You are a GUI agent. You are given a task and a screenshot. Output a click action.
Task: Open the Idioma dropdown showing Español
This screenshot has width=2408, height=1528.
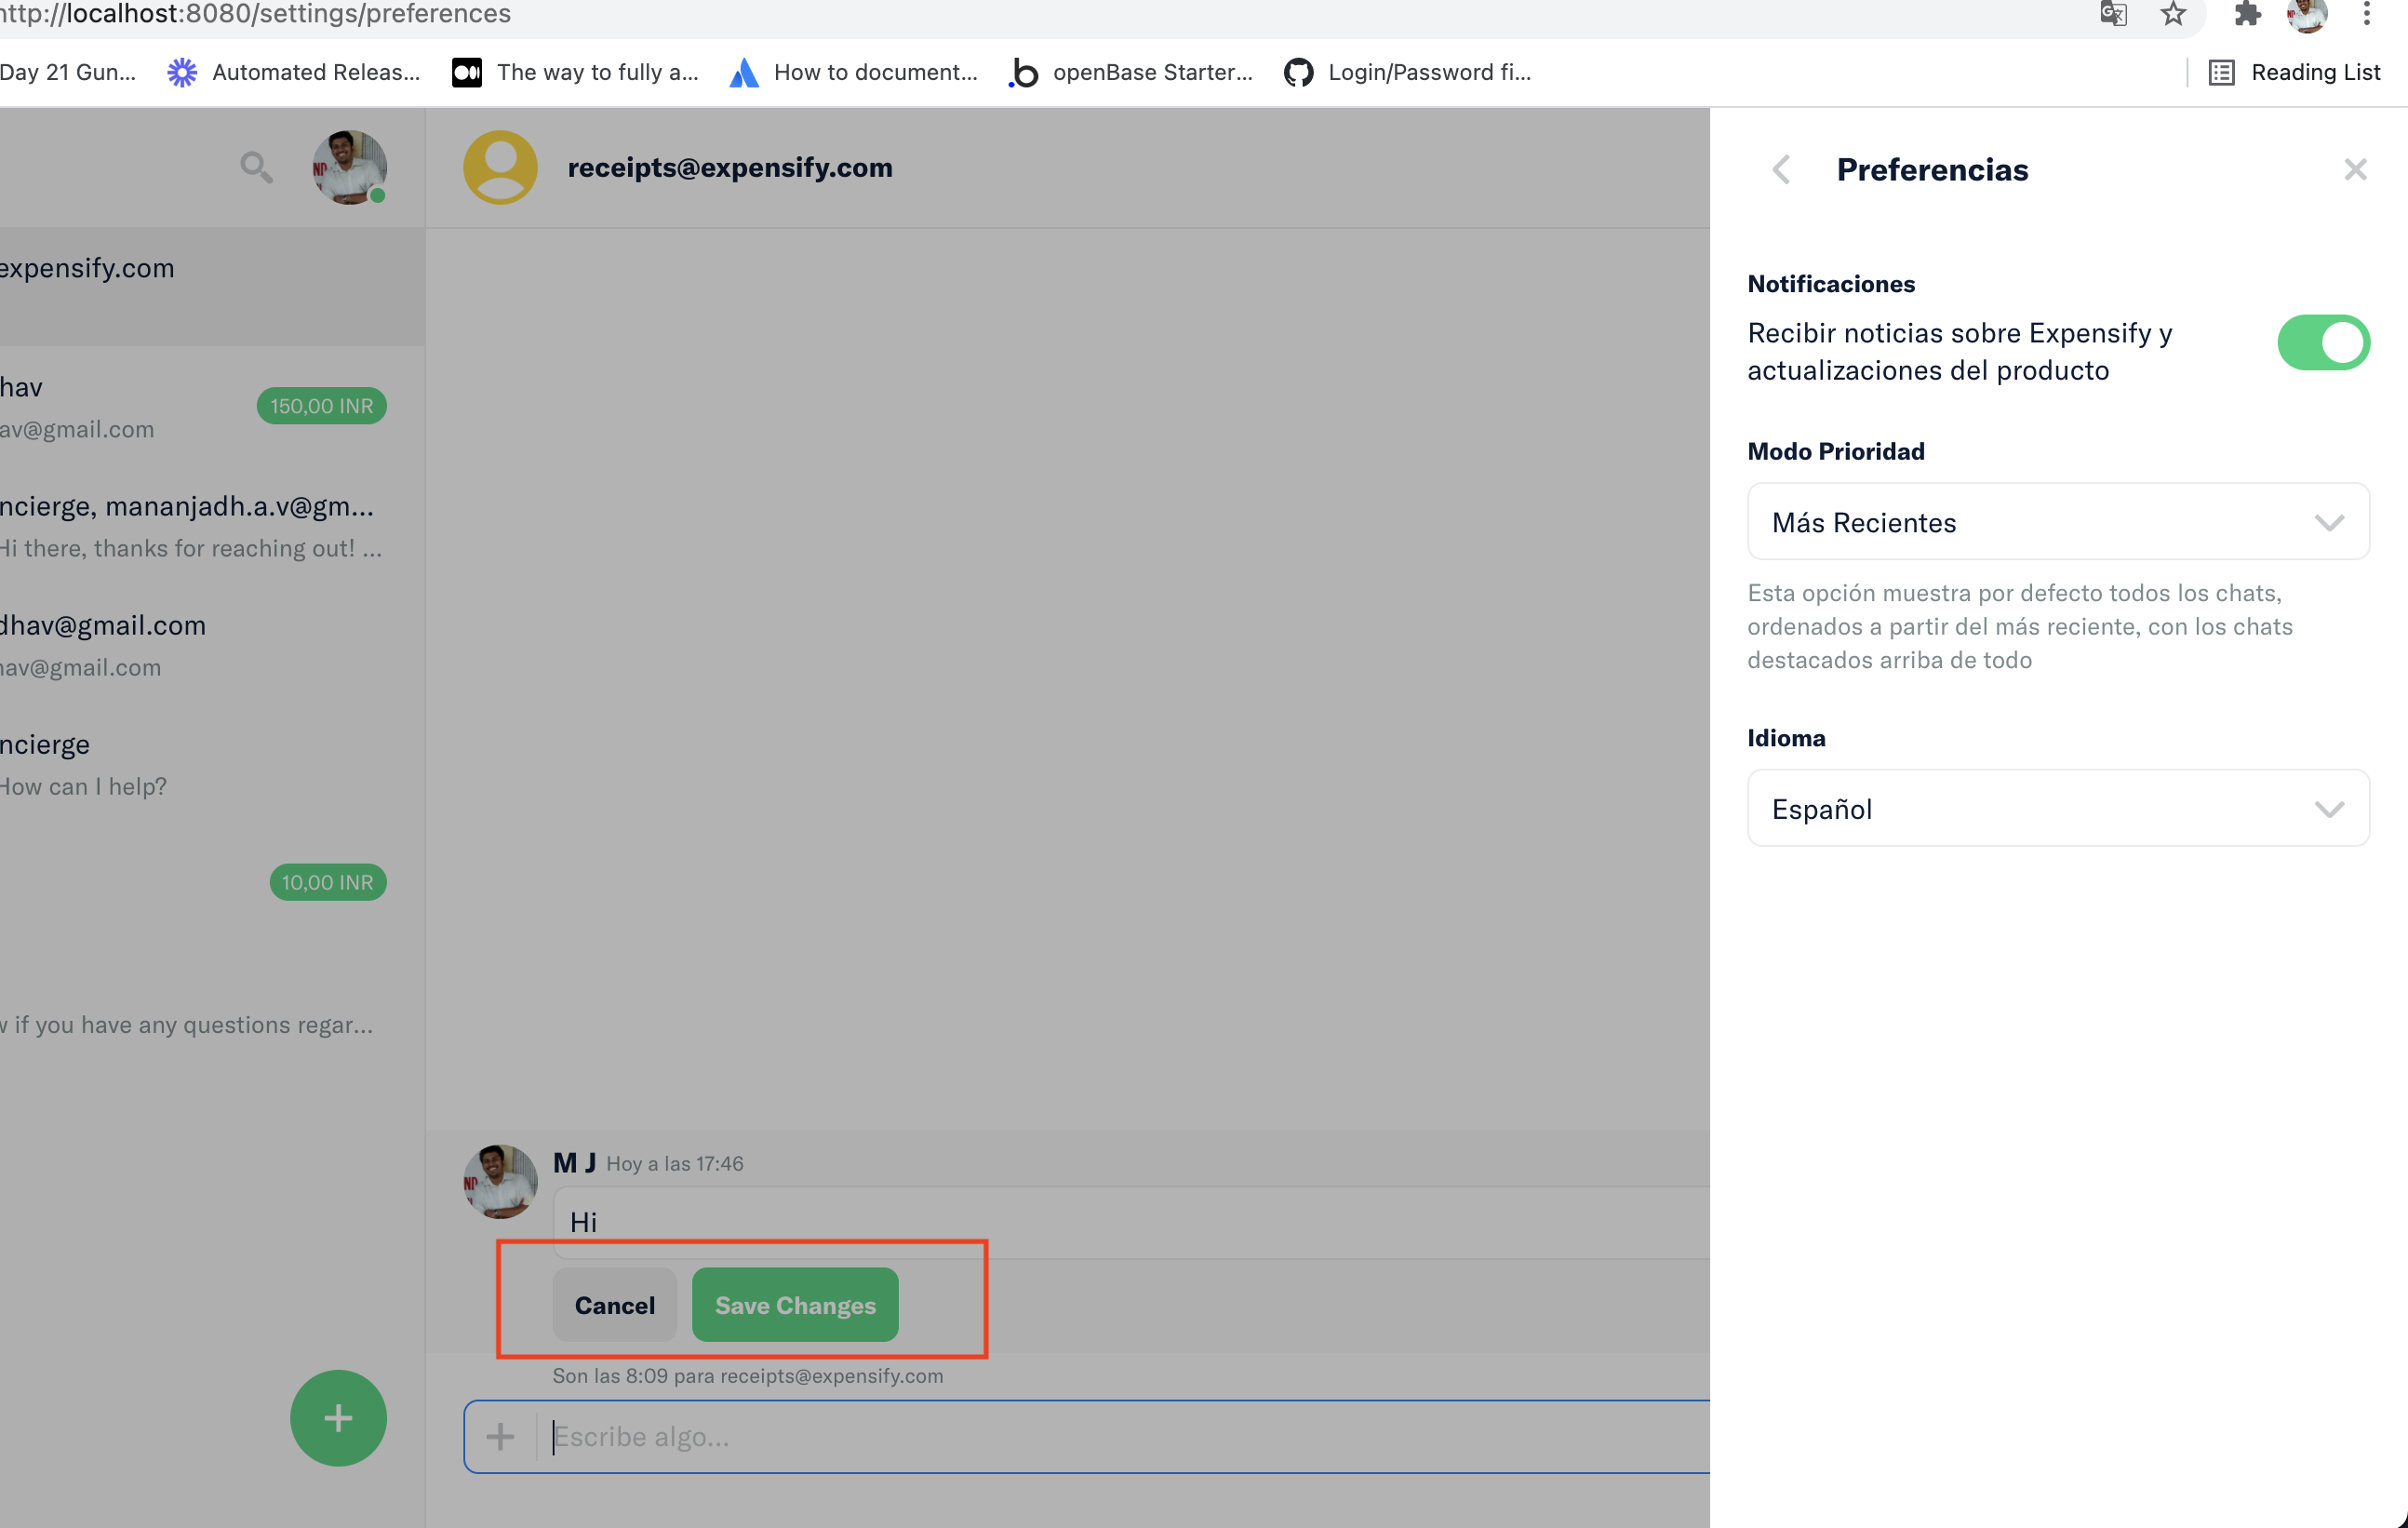pos(2057,807)
